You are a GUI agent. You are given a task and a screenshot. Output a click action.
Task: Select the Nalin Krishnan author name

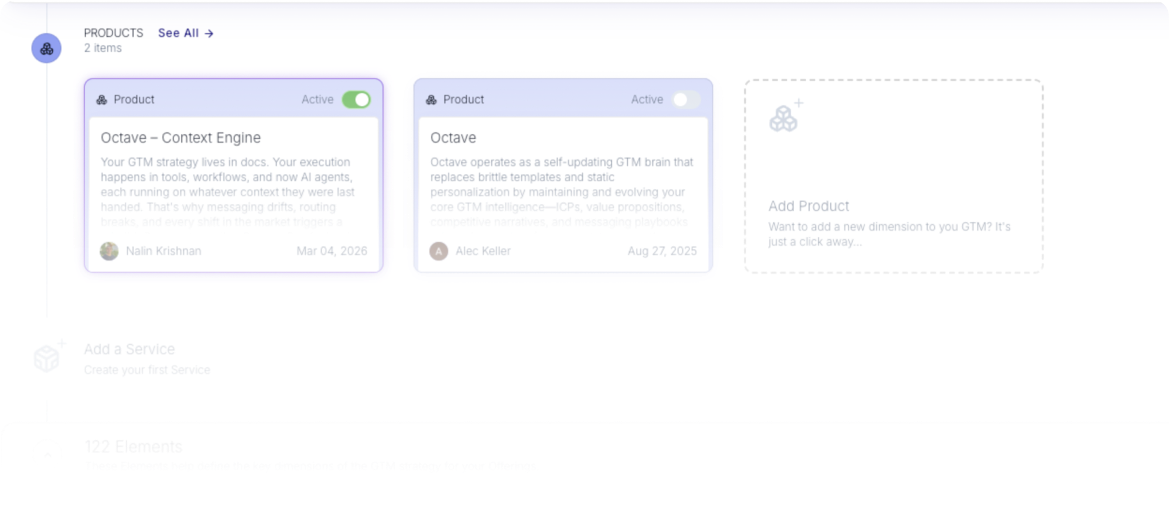(x=163, y=251)
